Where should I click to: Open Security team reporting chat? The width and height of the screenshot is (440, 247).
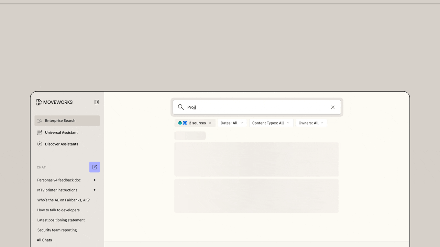coord(57,230)
